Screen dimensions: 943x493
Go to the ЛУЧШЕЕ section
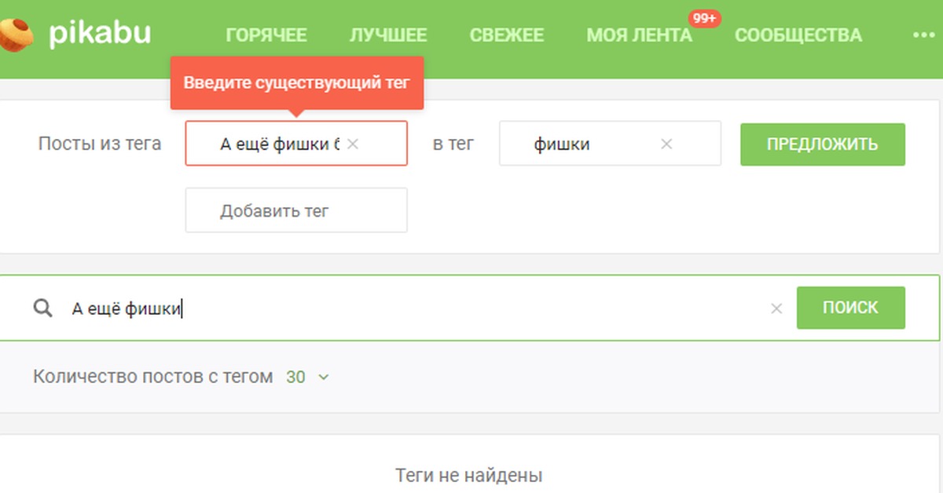click(x=388, y=35)
